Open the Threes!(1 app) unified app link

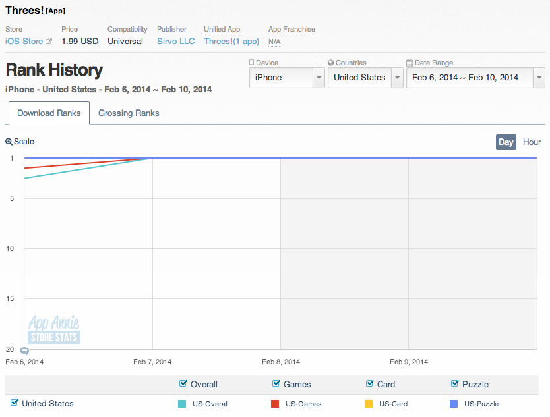click(x=231, y=42)
